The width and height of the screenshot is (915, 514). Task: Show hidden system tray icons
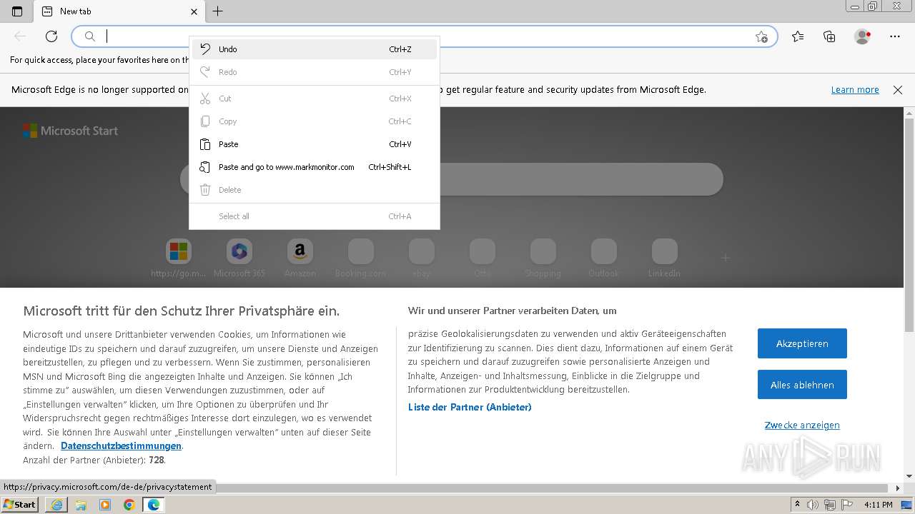tap(797, 505)
